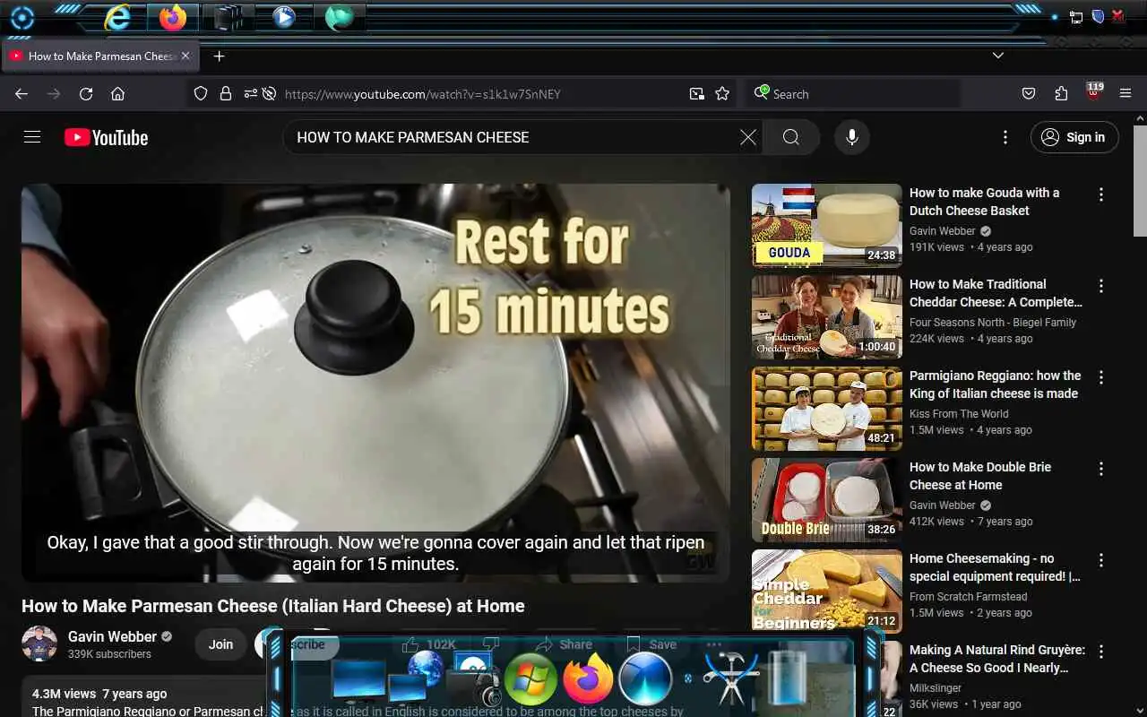Open the Firefox application menu

point(1125,93)
